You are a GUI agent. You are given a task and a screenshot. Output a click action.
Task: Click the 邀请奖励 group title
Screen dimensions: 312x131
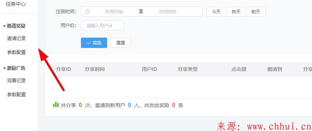[16, 26]
